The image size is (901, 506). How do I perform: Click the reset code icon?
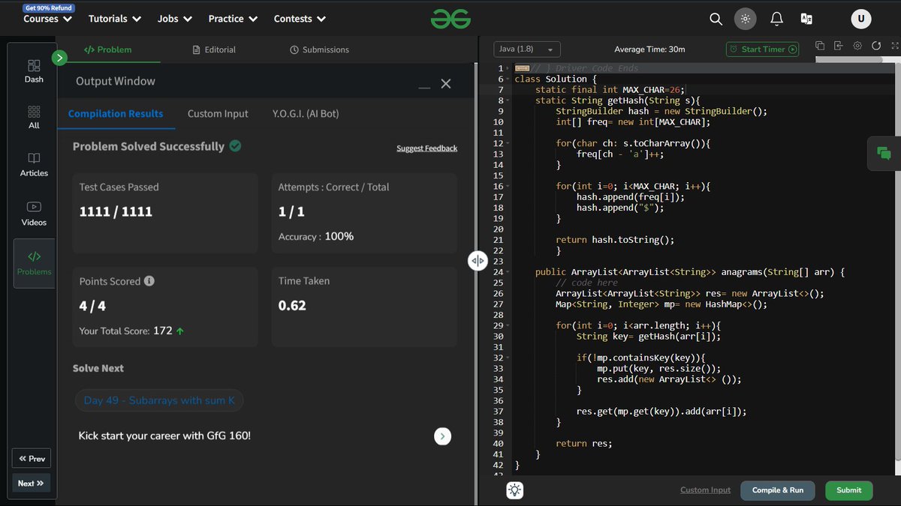pyautogui.click(x=875, y=46)
